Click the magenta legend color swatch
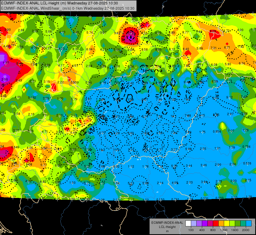The image size is (256, 235). [210, 224]
